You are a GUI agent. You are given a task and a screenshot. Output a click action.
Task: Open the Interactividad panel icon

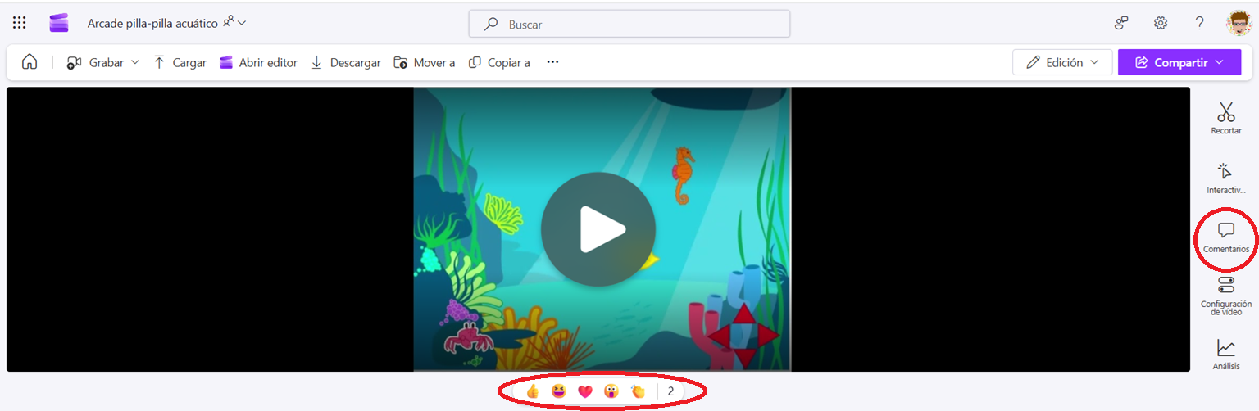click(x=1226, y=178)
